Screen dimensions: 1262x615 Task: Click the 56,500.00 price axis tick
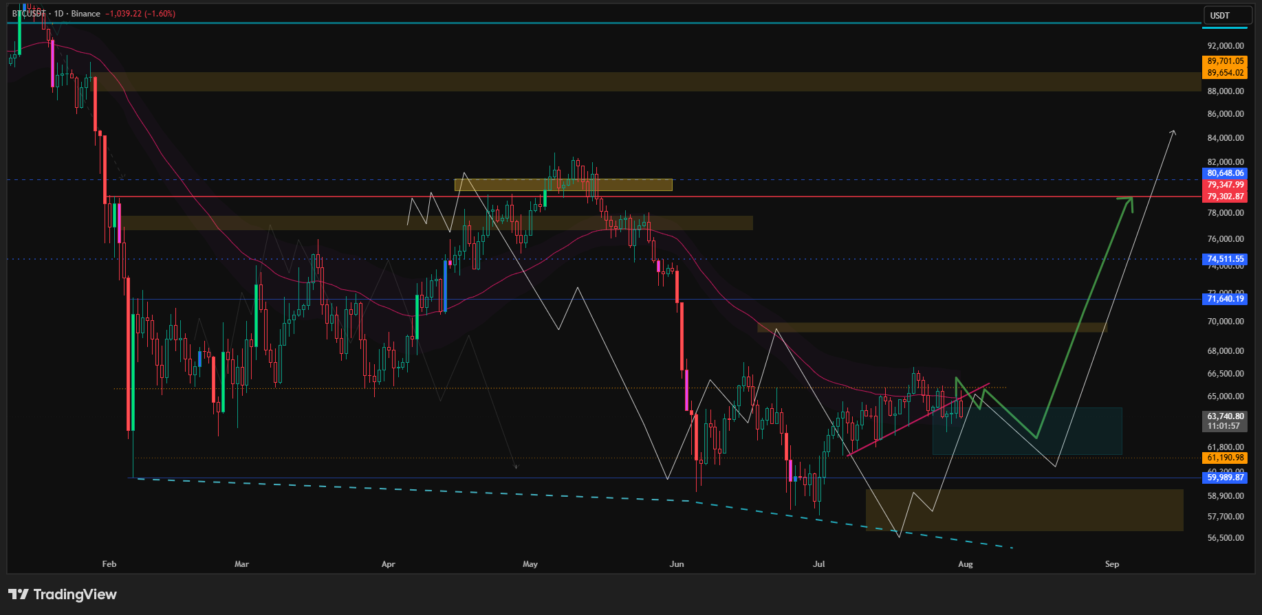pos(1226,538)
